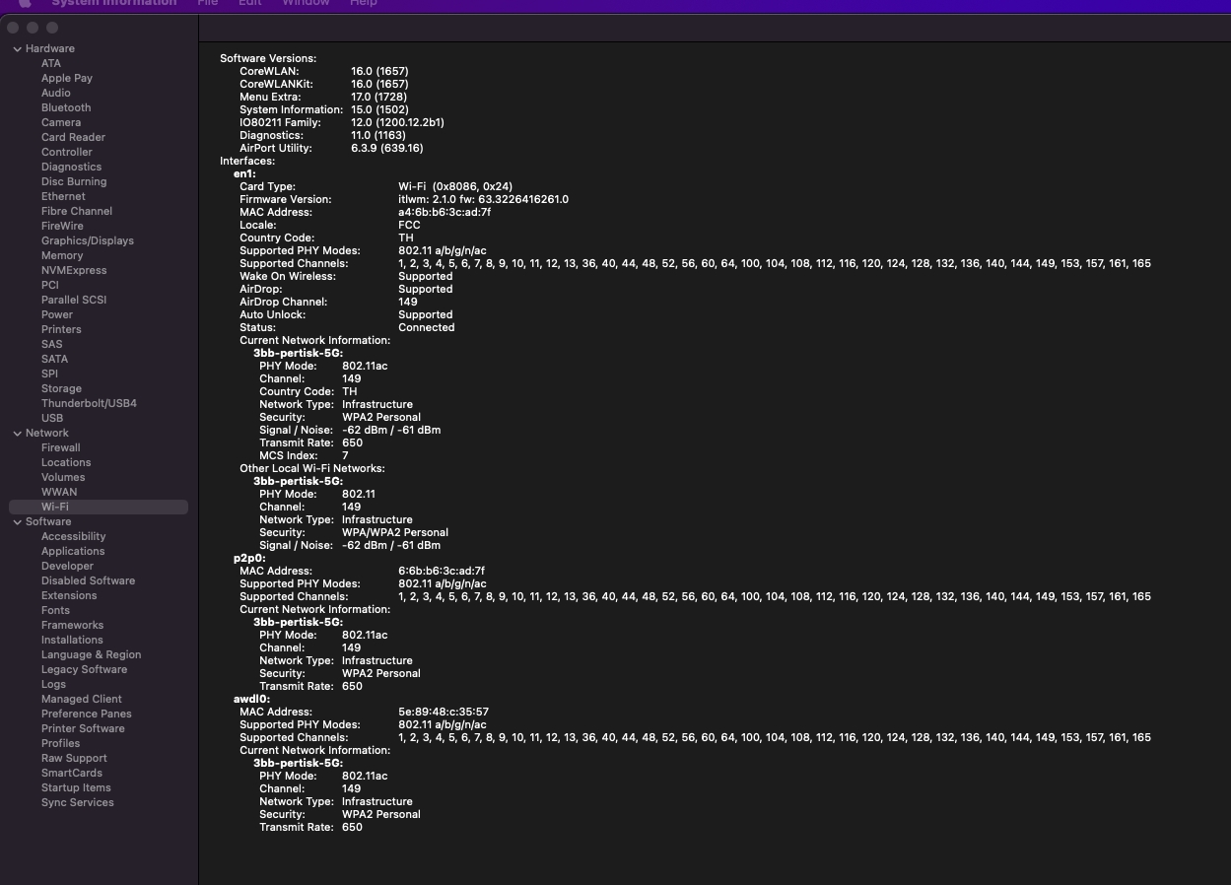Collapse the Network section chevron
The height and width of the screenshot is (885, 1231).
coord(18,433)
